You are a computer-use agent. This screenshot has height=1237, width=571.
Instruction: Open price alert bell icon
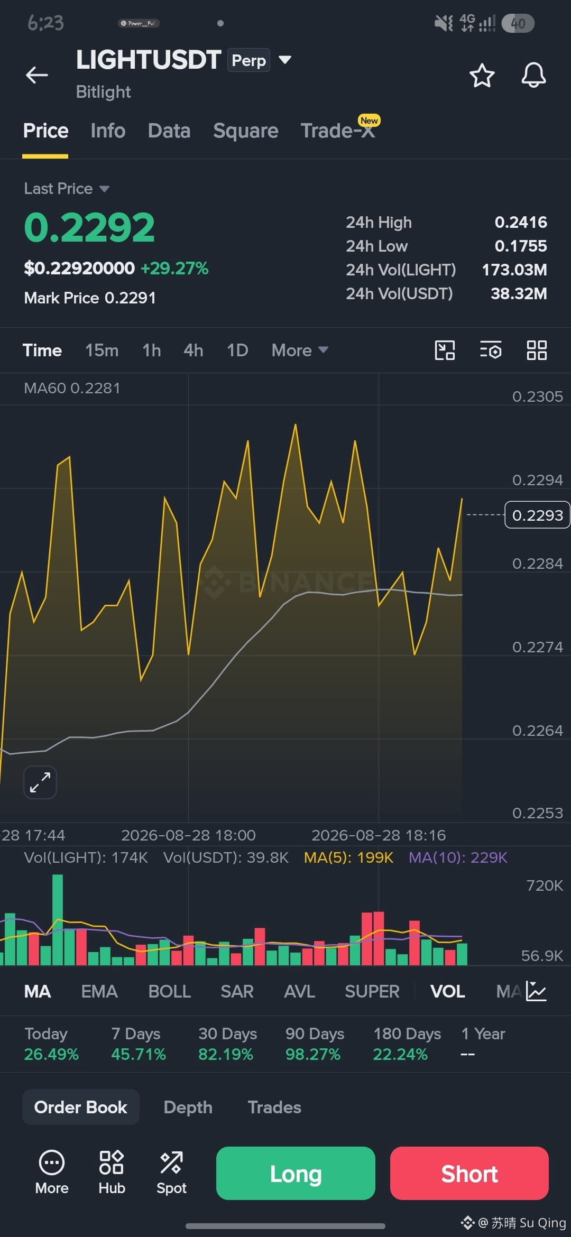(533, 75)
